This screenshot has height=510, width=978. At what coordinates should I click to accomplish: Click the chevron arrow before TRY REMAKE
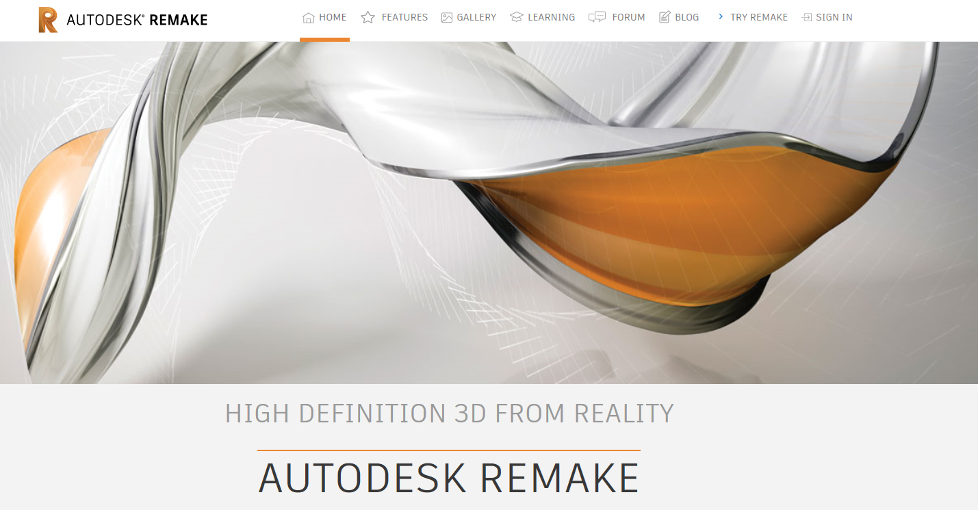[720, 16]
